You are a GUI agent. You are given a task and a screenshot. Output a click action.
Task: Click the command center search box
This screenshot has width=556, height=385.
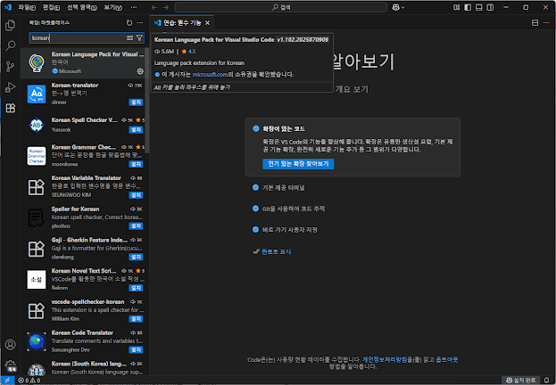(281, 7)
